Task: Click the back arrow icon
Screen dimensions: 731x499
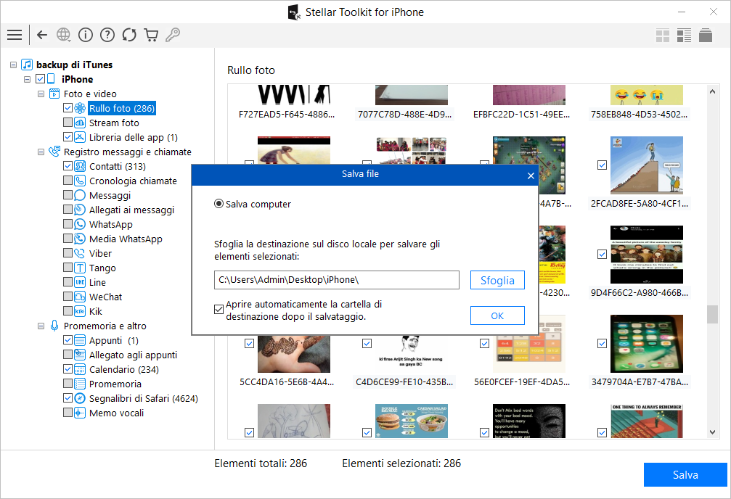Action: pos(42,35)
